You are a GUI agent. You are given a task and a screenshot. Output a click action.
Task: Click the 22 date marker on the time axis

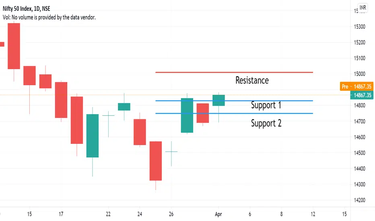(x=108, y=214)
